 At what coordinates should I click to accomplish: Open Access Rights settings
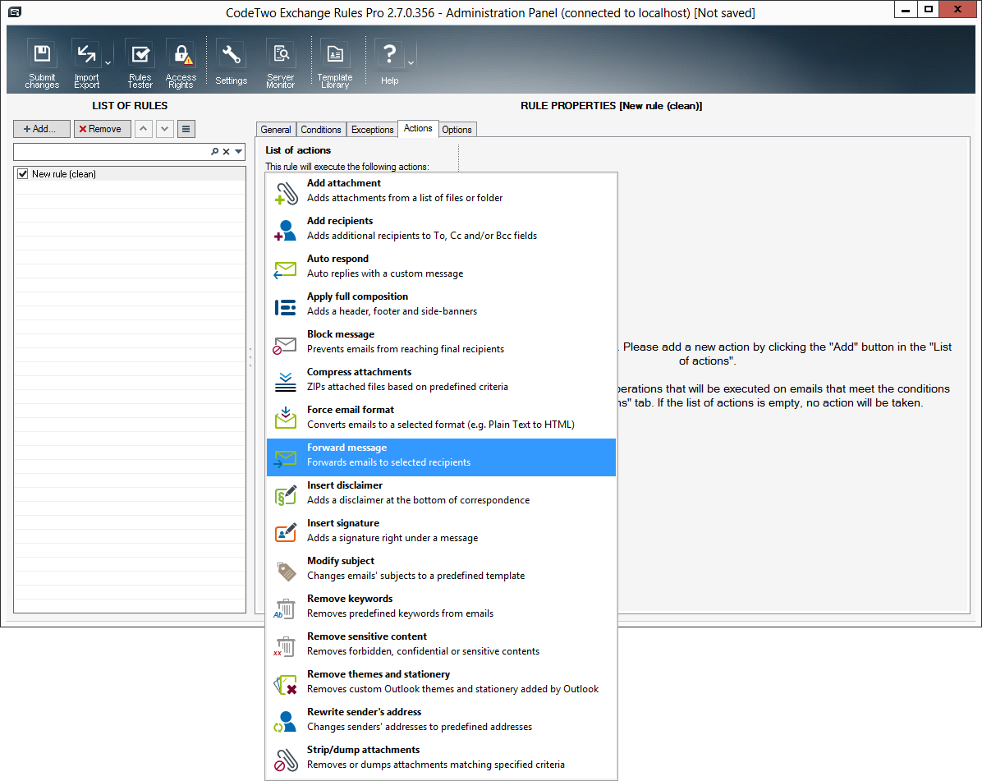point(181,55)
